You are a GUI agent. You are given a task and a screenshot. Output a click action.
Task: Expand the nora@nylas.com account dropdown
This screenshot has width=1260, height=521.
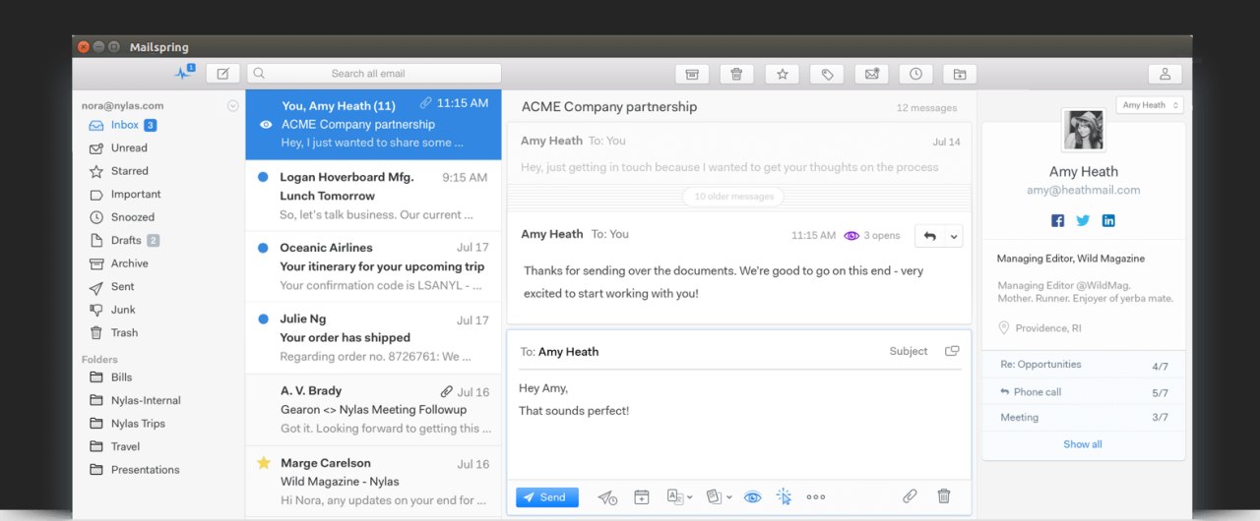click(x=233, y=106)
